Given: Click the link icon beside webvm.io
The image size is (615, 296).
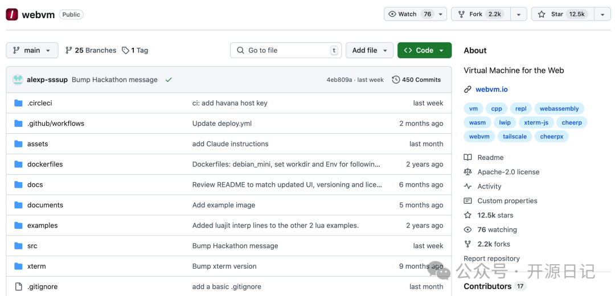Looking at the screenshot, I should 468,89.
